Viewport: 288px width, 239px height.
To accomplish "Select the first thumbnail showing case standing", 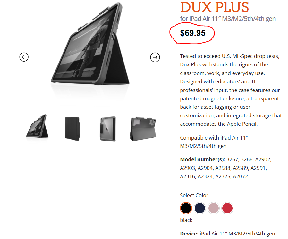I will (37, 129).
